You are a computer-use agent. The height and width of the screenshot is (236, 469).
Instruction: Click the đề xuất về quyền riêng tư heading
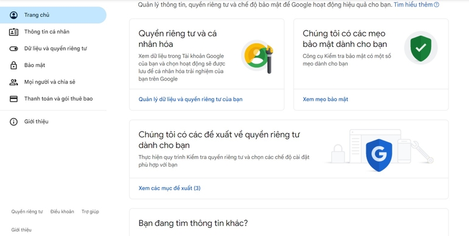219,140
